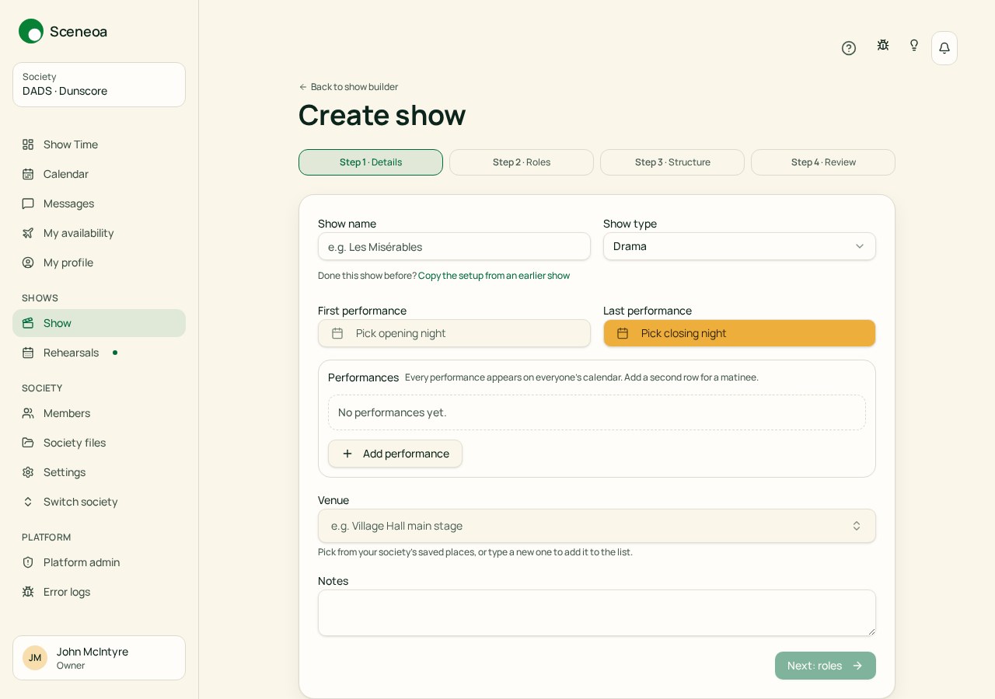995x699 pixels.
Task: Click the Show Time dashboard icon
Action: (x=28, y=144)
